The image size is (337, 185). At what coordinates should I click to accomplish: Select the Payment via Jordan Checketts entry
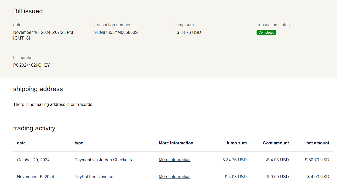tap(103, 160)
